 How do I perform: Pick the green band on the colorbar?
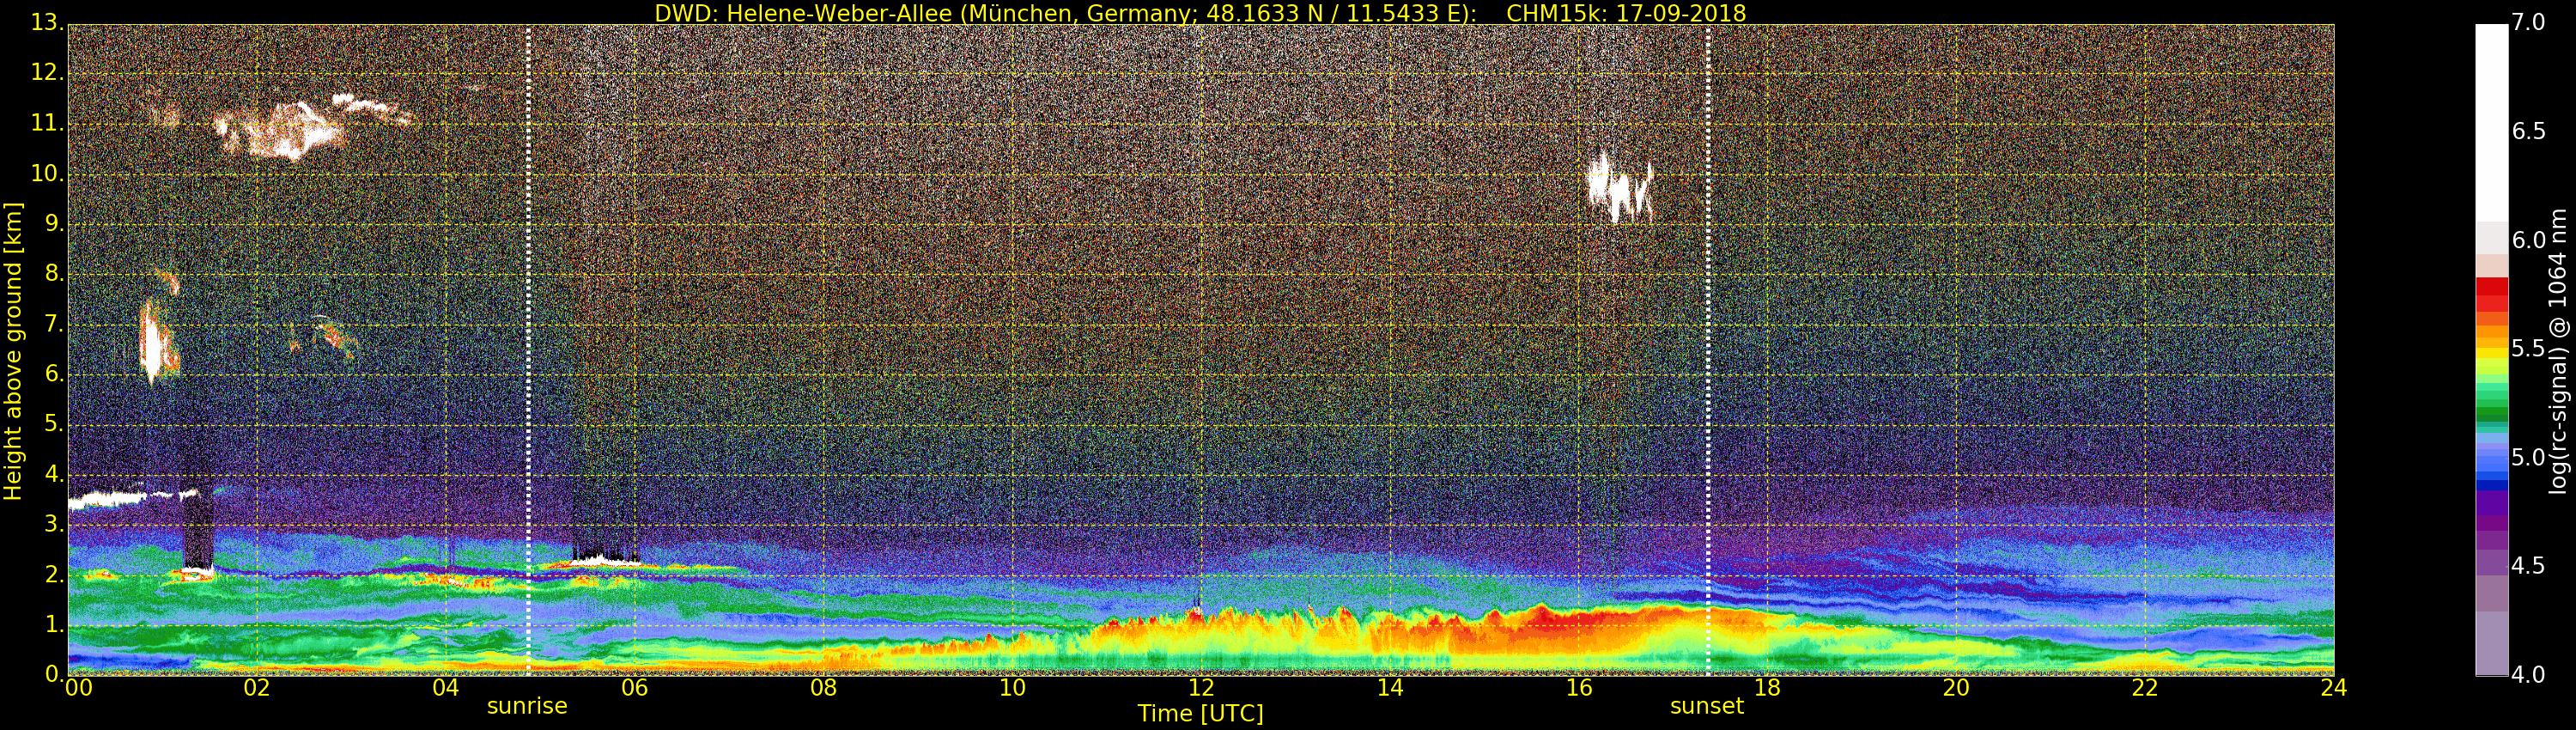coord(2491,410)
